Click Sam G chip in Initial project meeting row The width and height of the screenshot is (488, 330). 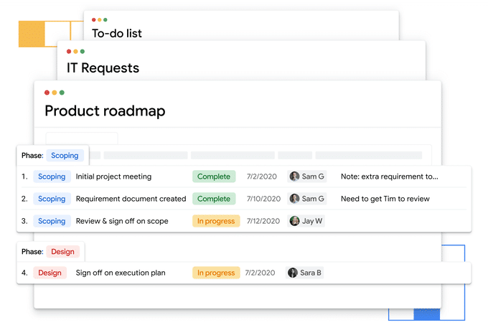(x=307, y=176)
